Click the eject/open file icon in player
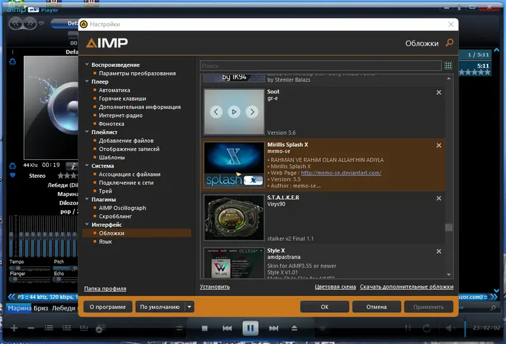This screenshot has width=506, height=344. coord(294,329)
